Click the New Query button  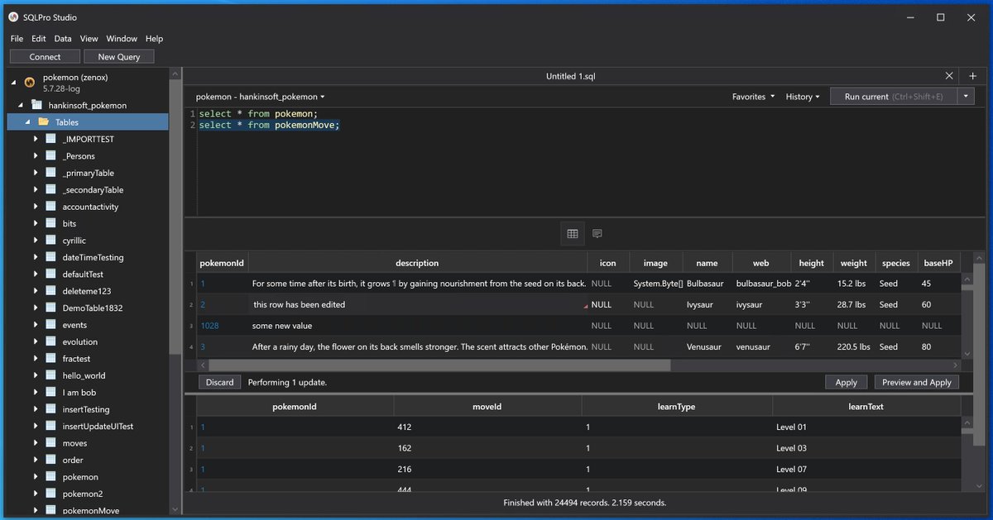coord(119,57)
